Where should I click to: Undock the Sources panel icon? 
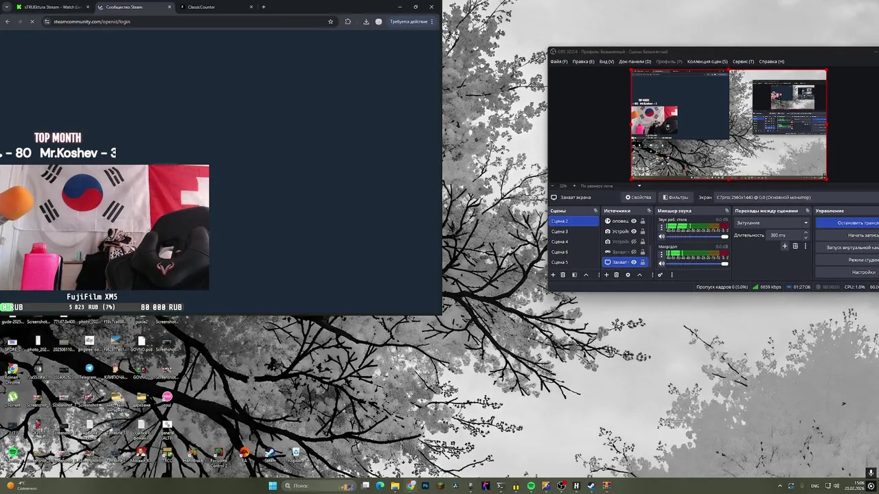coord(649,211)
